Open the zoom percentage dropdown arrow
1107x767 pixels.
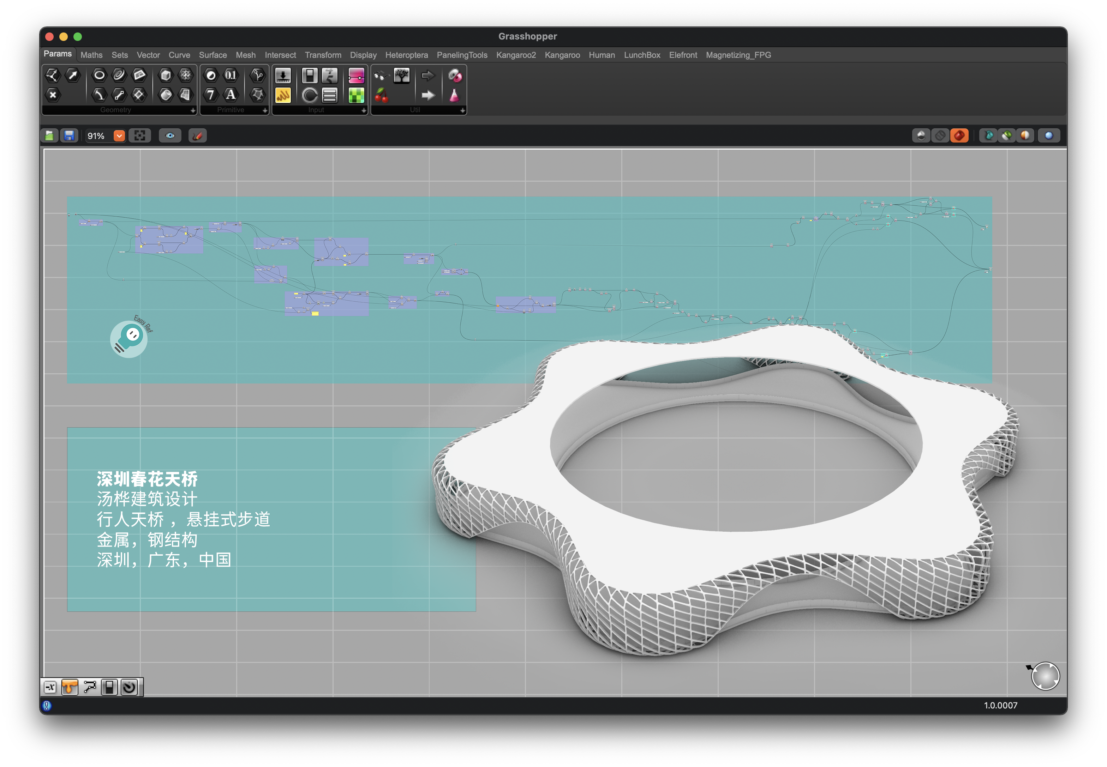(119, 136)
